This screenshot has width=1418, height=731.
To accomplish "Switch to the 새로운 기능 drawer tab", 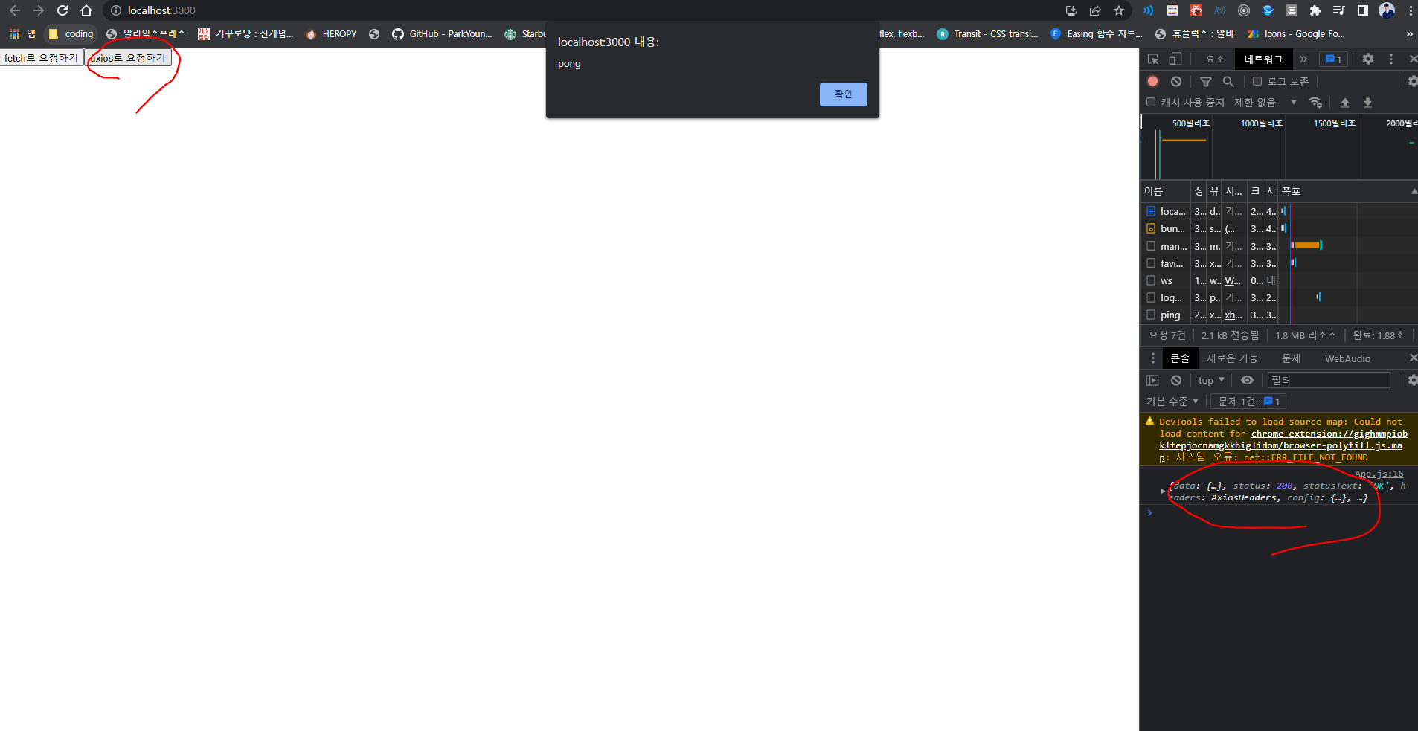I will tap(1232, 358).
